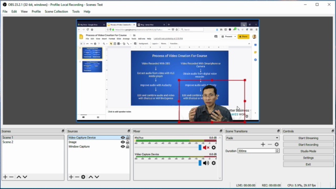Adjust Video Capture Device volume slider handle
Viewport: 336px width, 189px height.
pos(200,163)
